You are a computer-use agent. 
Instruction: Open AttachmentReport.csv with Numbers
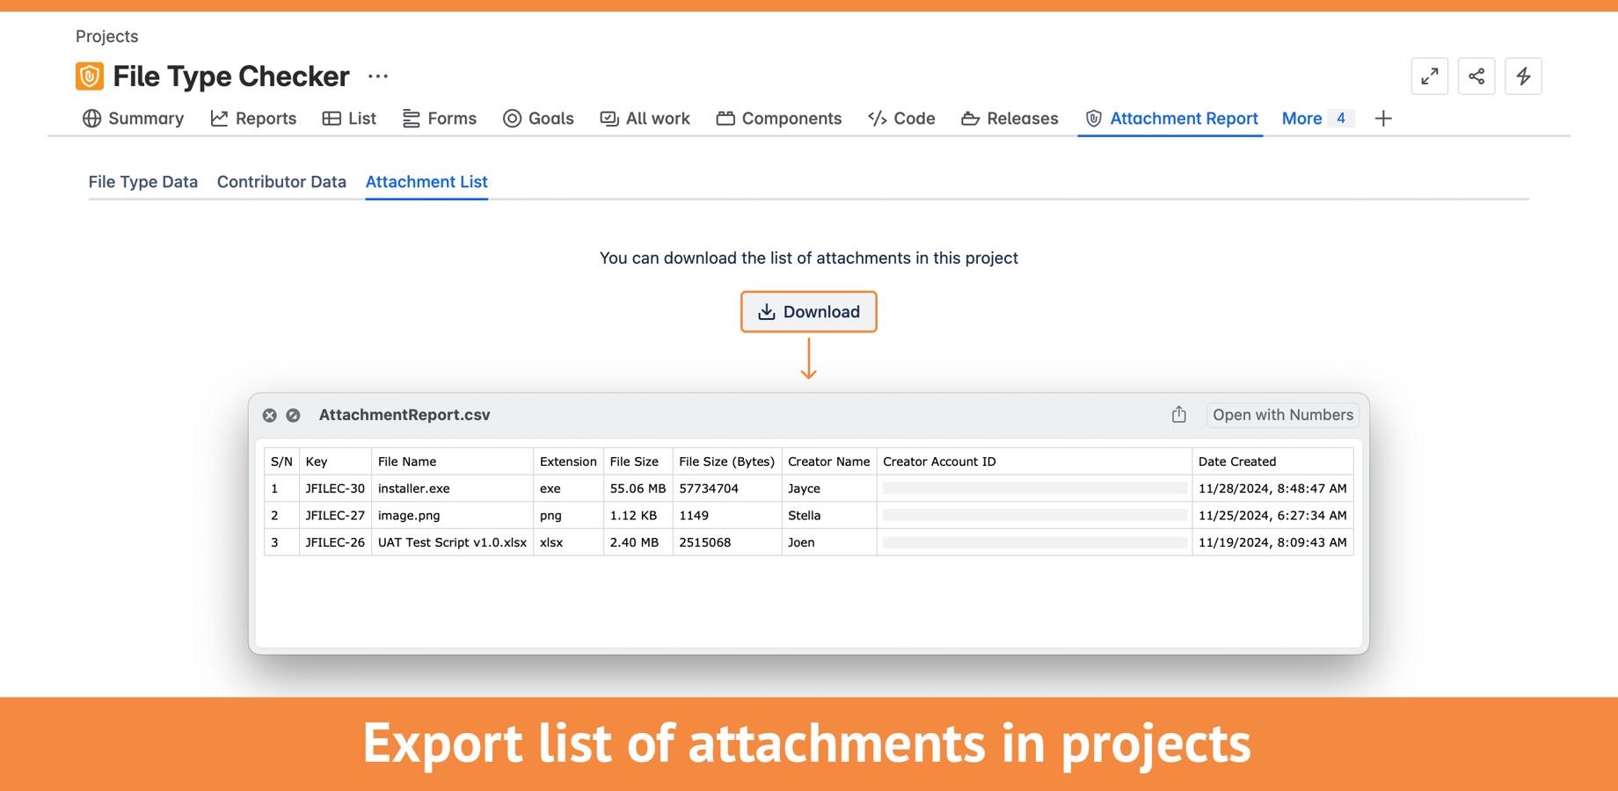pyautogui.click(x=1282, y=414)
